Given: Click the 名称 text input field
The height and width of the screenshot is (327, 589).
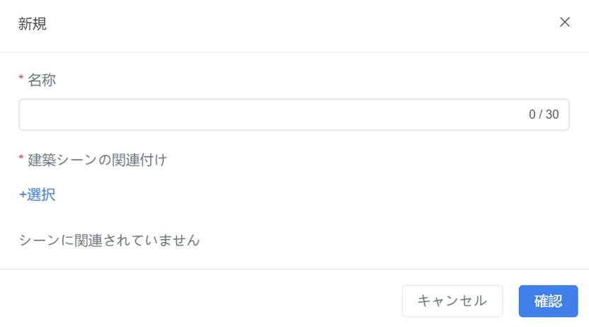Looking at the screenshot, I should (x=294, y=115).
